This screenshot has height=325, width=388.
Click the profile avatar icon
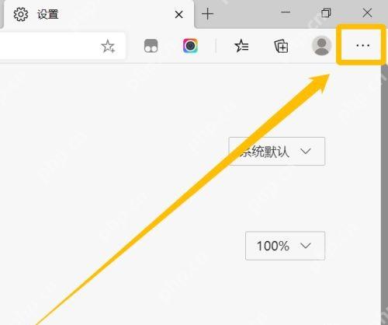[x=321, y=46]
